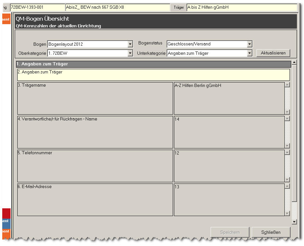Click the Trägername field's scroll-down arrow
Viewport: 304px width, 246px height.
point(287,112)
